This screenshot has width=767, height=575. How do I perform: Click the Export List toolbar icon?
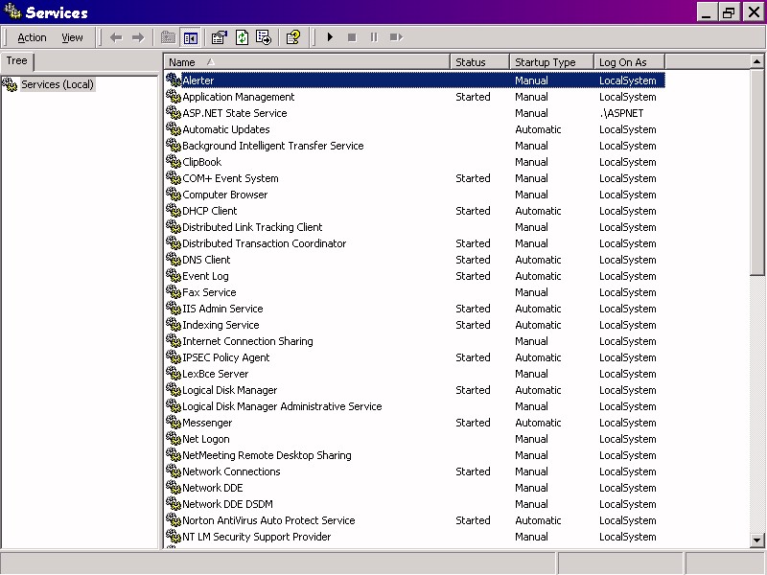click(x=264, y=37)
